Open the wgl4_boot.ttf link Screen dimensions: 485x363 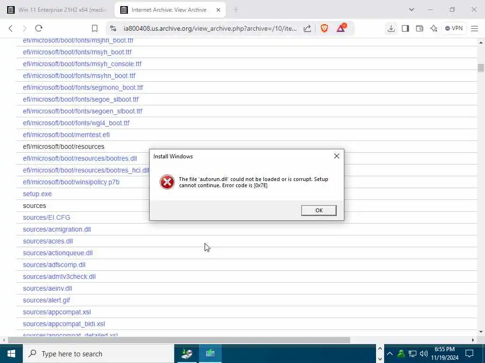(x=76, y=123)
